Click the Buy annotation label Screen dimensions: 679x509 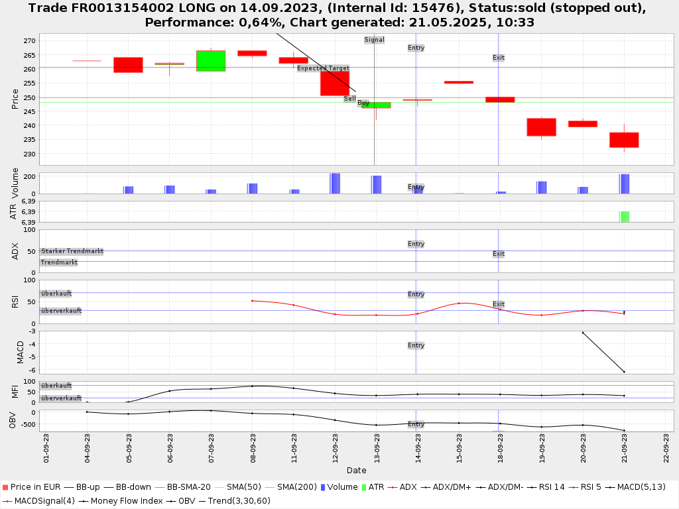click(363, 103)
